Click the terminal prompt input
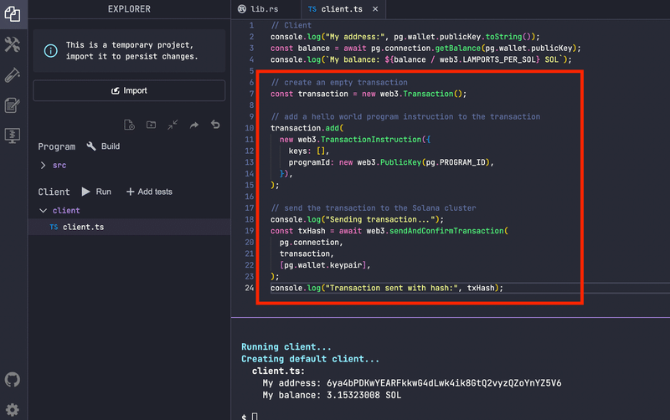Image resolution: width=670 pixels, height=420 pixels. [x=255, y=416]
